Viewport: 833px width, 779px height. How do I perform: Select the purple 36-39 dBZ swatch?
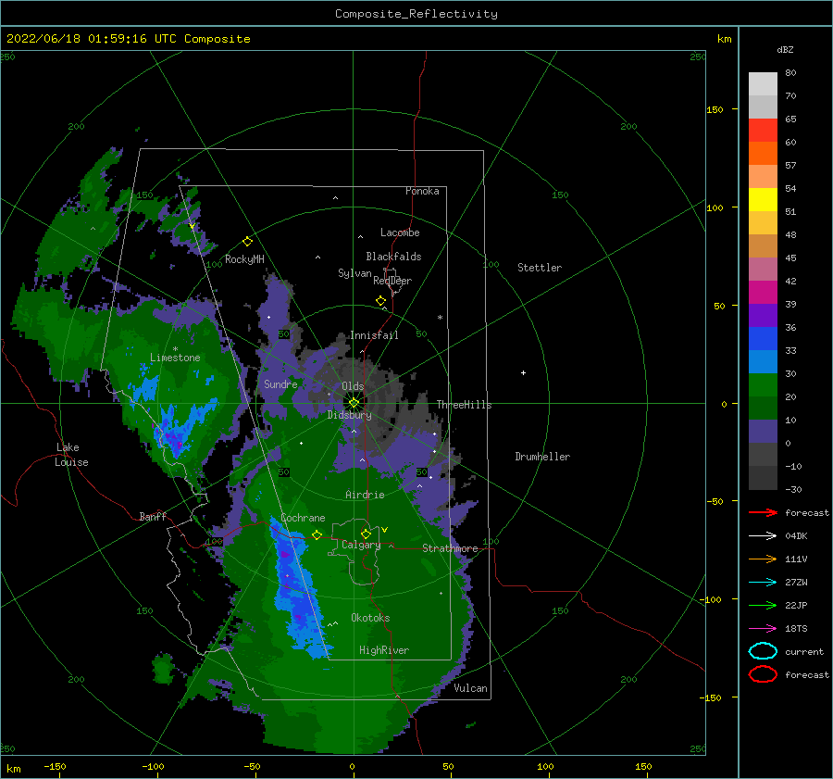763,315
